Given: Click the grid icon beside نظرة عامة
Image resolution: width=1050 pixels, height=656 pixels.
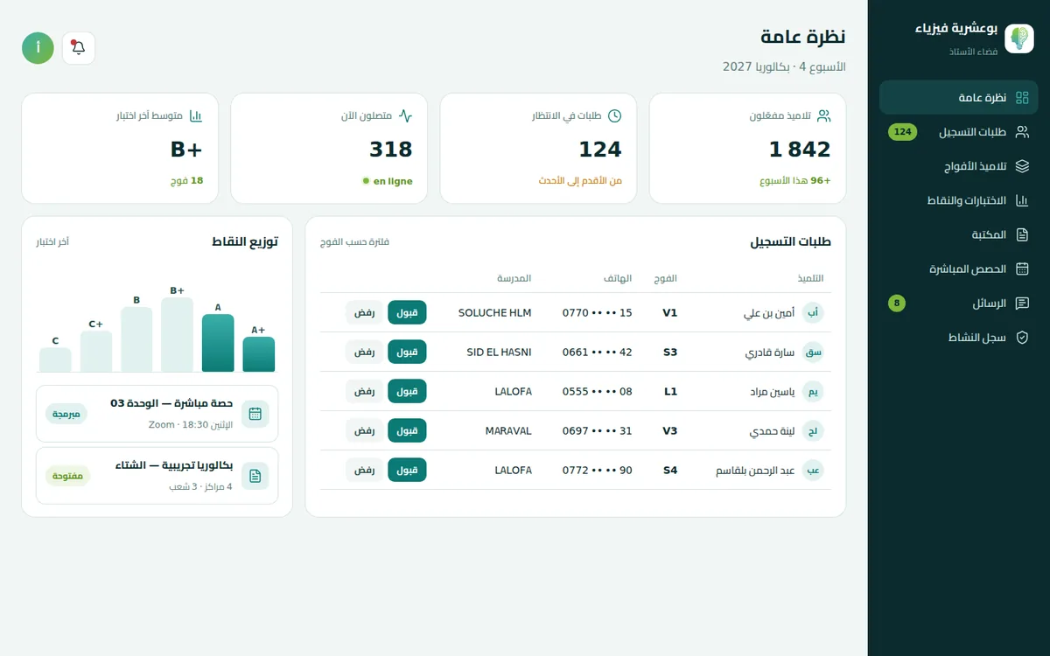Looking at the screenshot, I should point(1022,98).
